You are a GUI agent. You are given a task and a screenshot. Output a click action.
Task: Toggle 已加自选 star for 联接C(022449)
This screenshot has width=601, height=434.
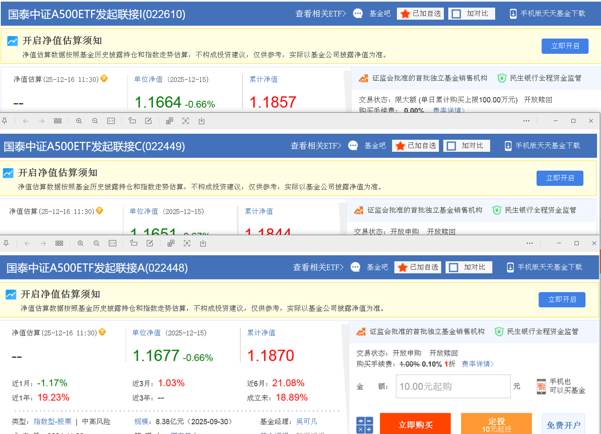coord(415,146)
